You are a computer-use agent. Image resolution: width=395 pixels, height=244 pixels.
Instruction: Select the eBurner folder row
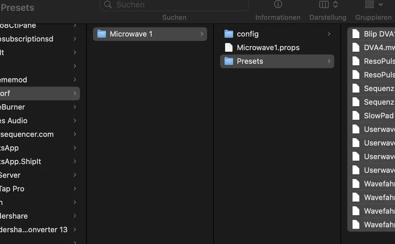[x=40, y=107]
